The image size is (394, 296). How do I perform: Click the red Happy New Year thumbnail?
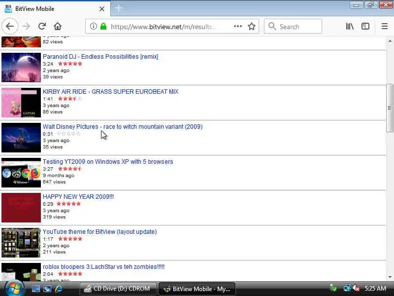21,207
